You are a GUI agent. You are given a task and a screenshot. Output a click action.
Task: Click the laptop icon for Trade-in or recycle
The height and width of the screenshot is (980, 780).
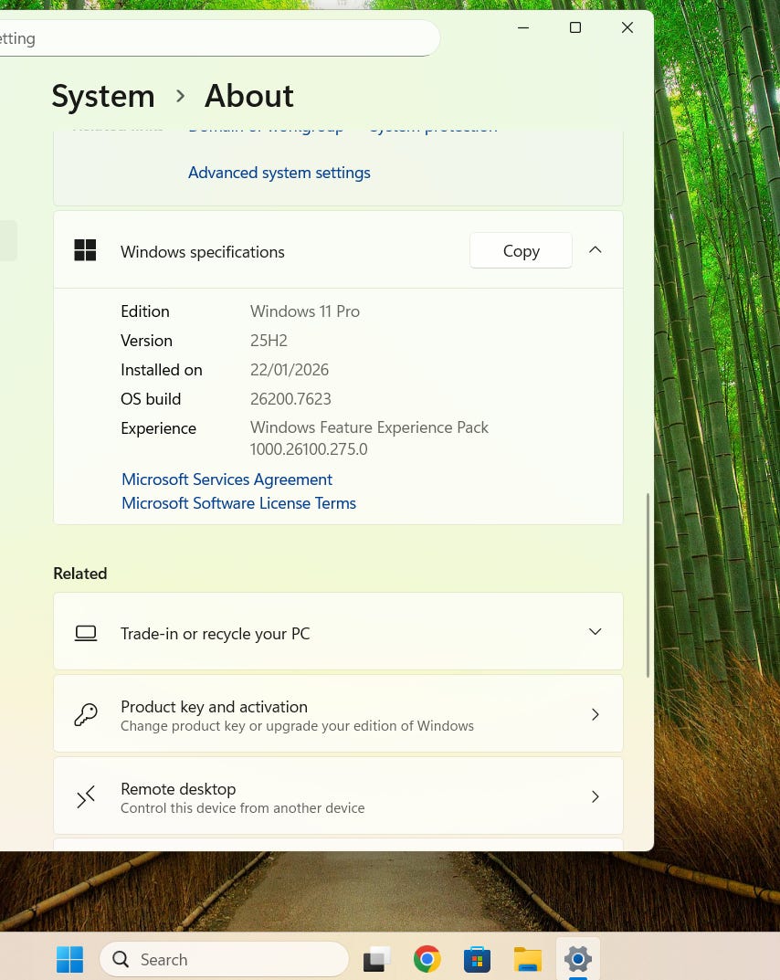pos(86,633)
